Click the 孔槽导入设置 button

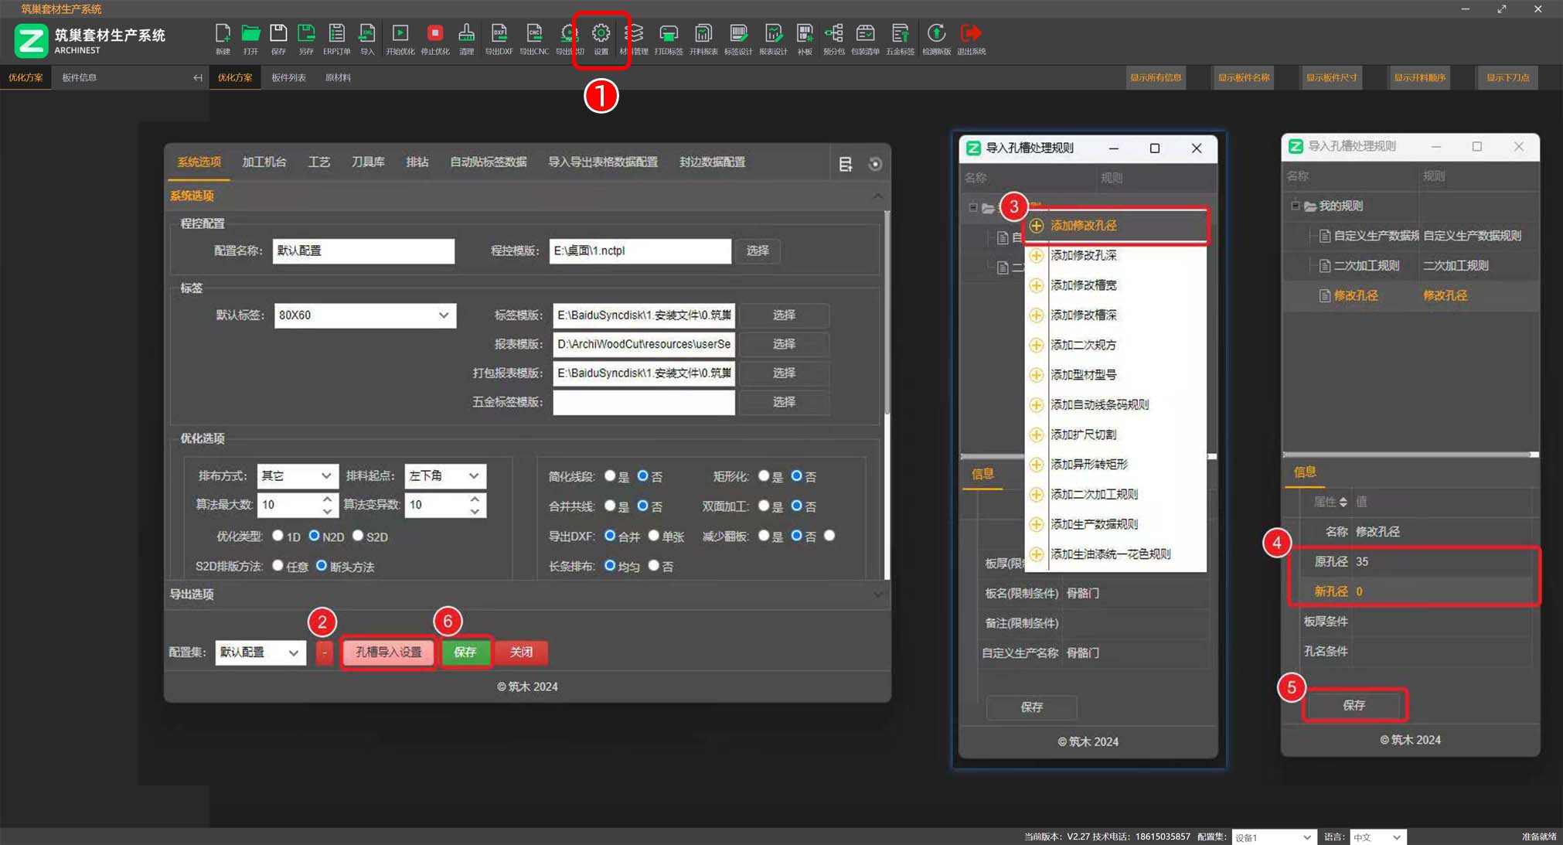389,652
